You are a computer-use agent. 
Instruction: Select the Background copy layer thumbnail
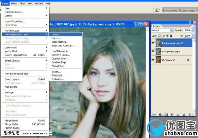(x=158, y=51)
